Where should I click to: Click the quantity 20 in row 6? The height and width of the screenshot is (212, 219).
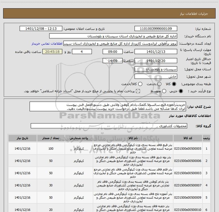[51, 210]
